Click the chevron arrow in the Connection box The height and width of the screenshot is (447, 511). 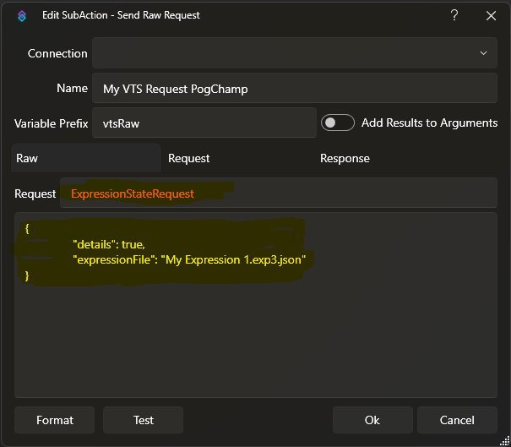point(483,53)
